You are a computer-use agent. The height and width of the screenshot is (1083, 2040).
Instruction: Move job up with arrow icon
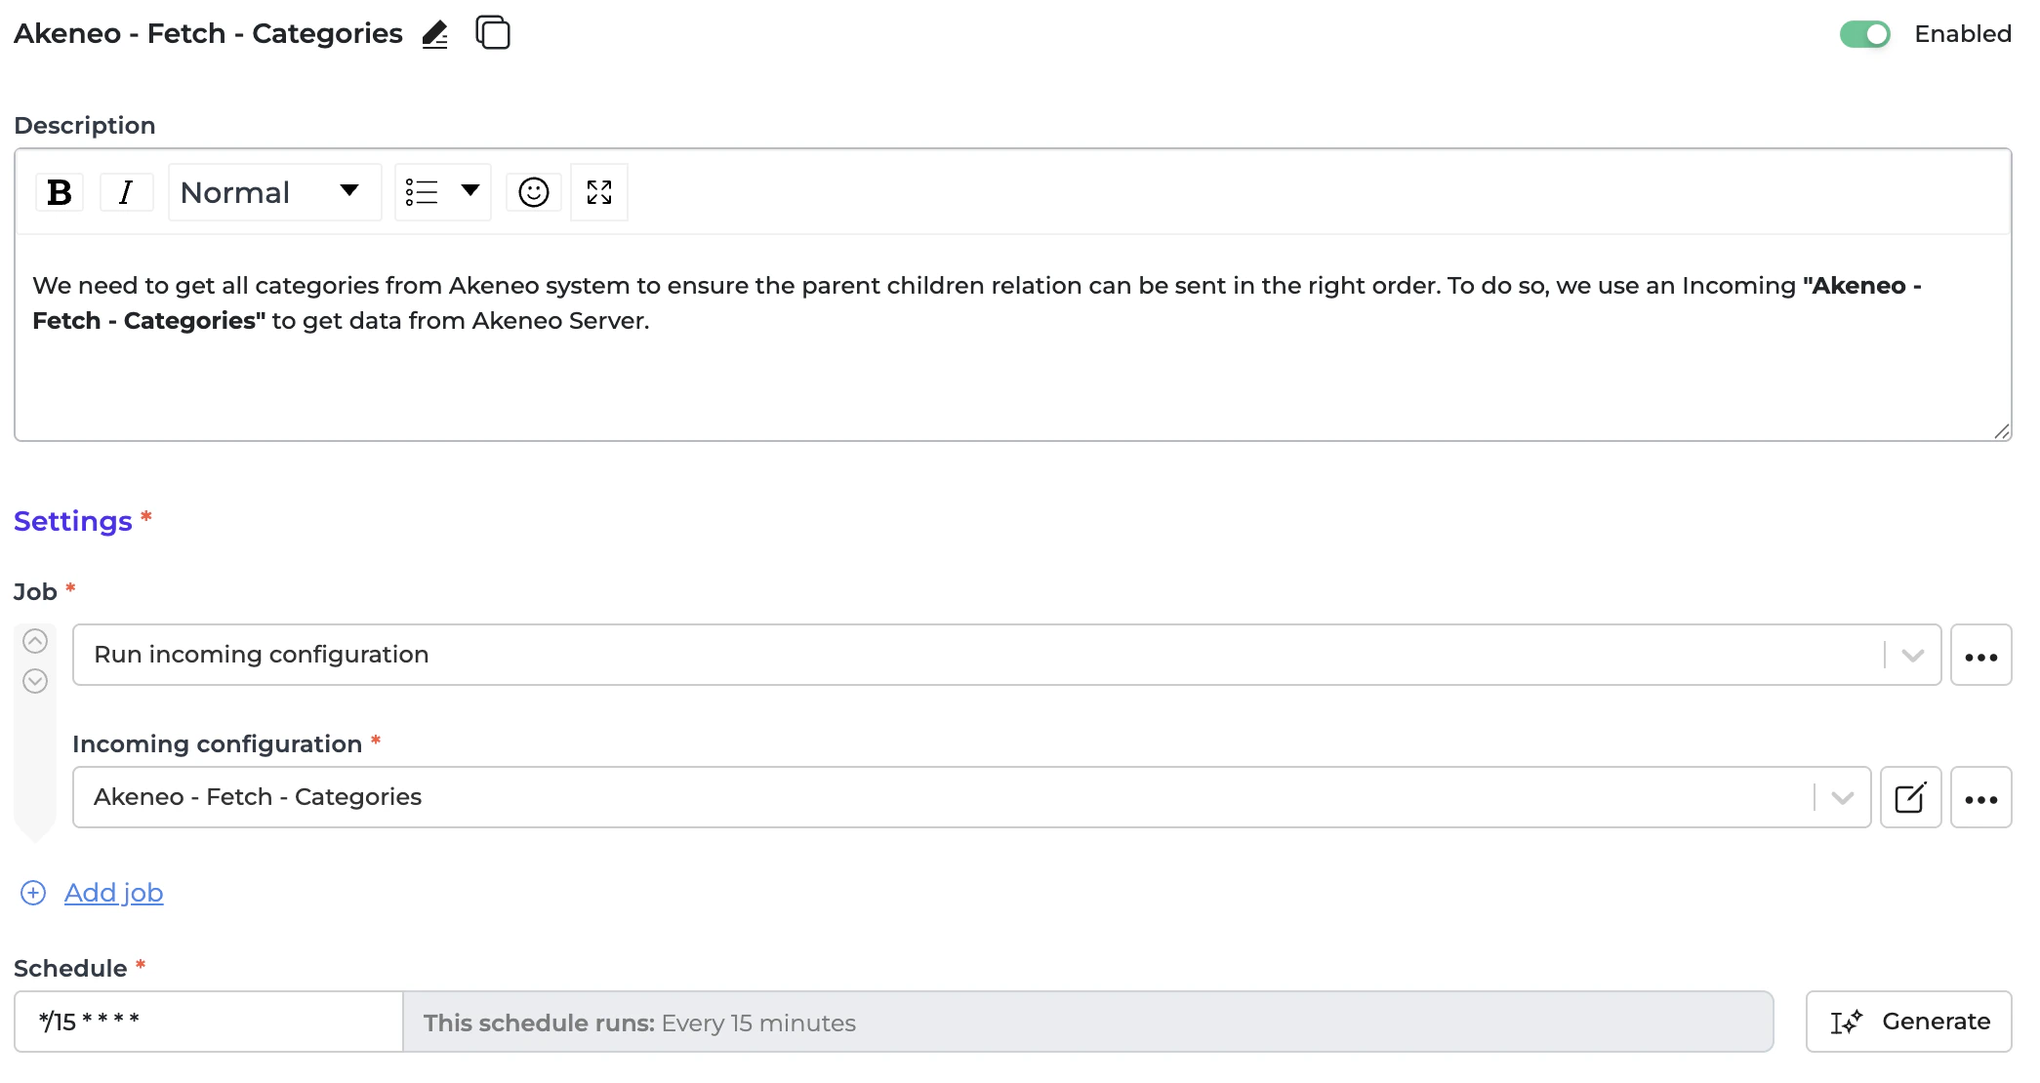click(35, 641)
